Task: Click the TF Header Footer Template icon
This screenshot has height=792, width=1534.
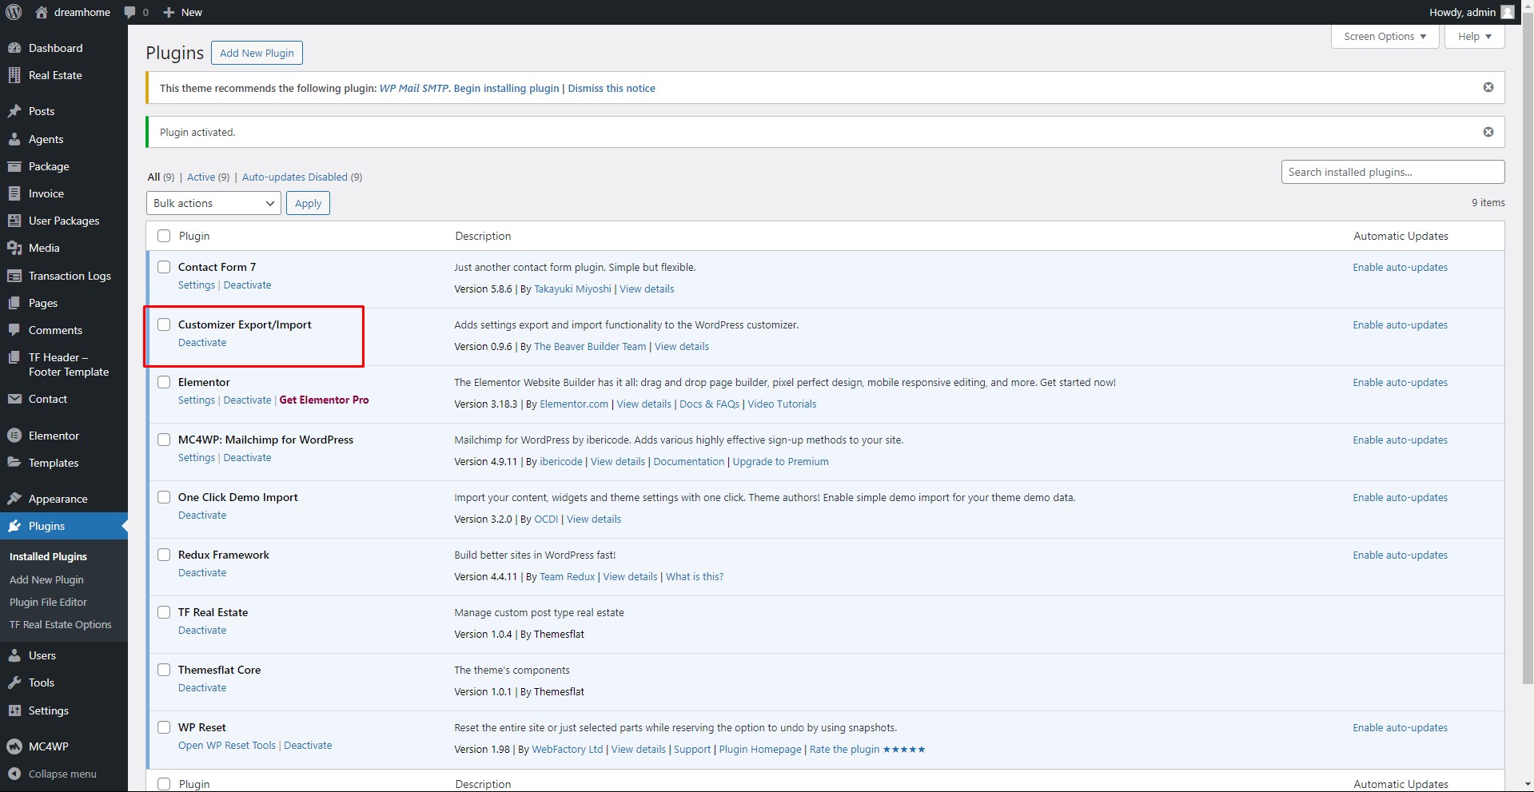Action: click(x=14, y=357)
